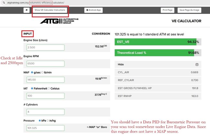210x139 pixels.
Task: Select IAT Fahrenheit radio button
Action: [x=32, y=88]
